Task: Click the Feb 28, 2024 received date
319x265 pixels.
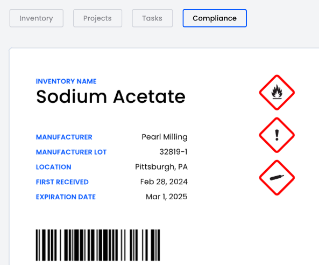Action: (164, 182)
